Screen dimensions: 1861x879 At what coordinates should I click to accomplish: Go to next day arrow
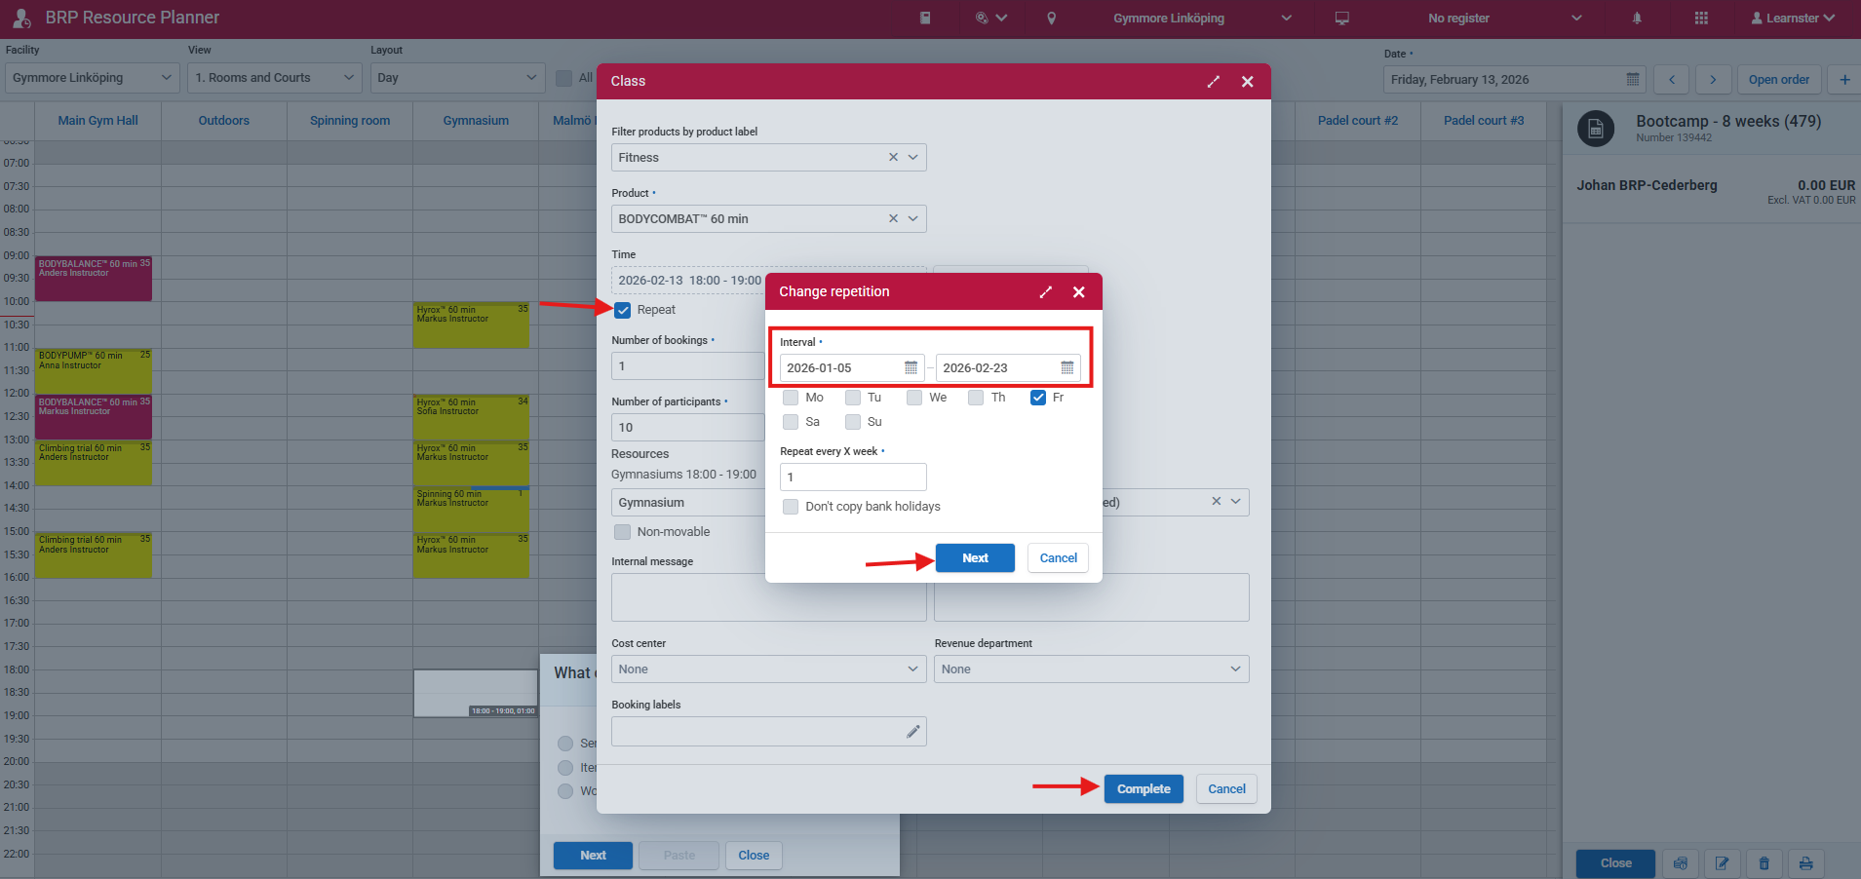coord(1713,80)
